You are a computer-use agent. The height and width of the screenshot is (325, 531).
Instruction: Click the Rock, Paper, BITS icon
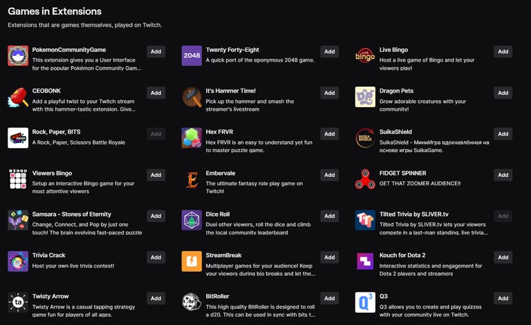pos(18,138)
